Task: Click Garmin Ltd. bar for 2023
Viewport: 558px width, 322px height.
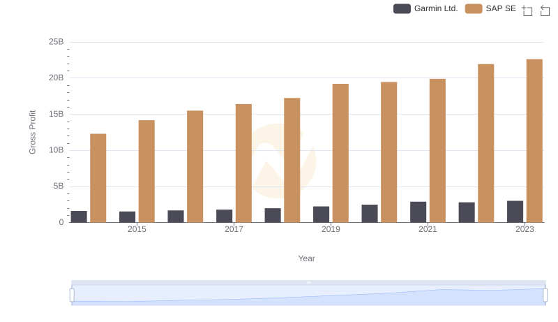Action: (x=515, y=212)
